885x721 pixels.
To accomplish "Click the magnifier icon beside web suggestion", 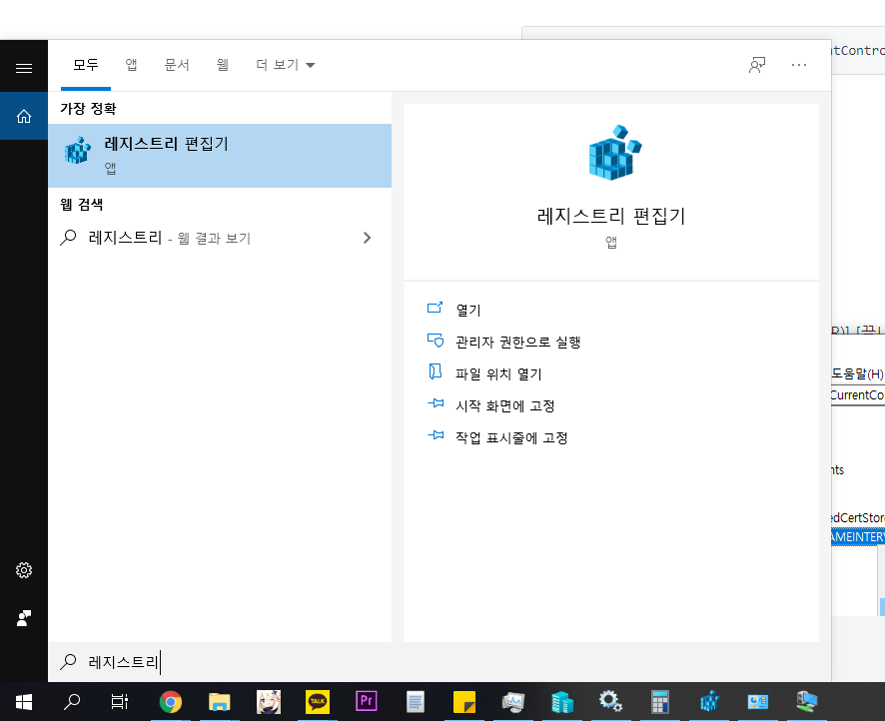I will [x=68, y=238].
